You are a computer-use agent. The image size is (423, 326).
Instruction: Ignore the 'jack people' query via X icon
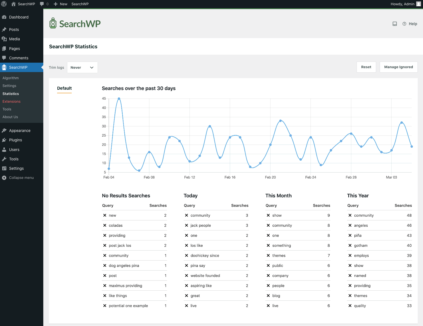tap(186, 226)
